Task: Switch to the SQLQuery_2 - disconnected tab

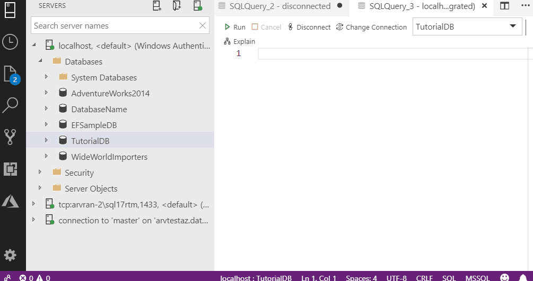Action: coord(279,6)
